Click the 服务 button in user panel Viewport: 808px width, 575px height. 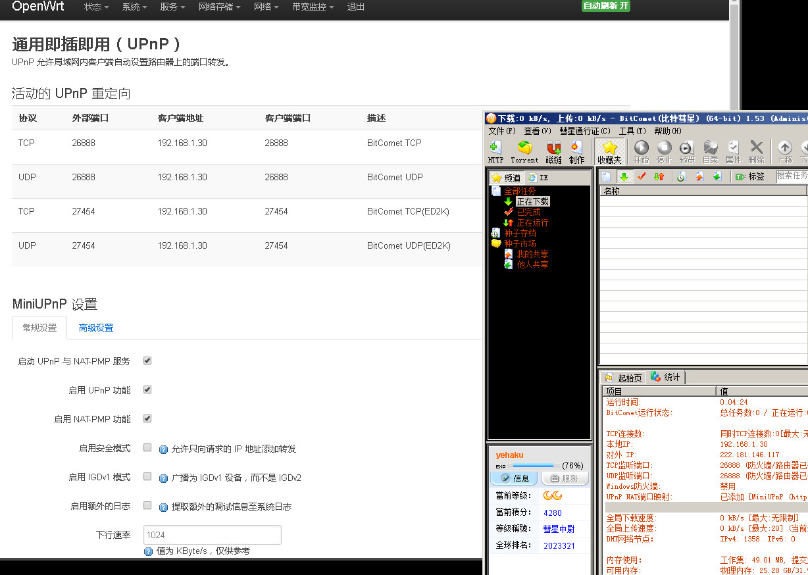point(565,478)
